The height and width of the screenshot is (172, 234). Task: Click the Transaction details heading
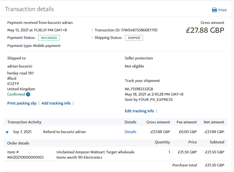29,9
